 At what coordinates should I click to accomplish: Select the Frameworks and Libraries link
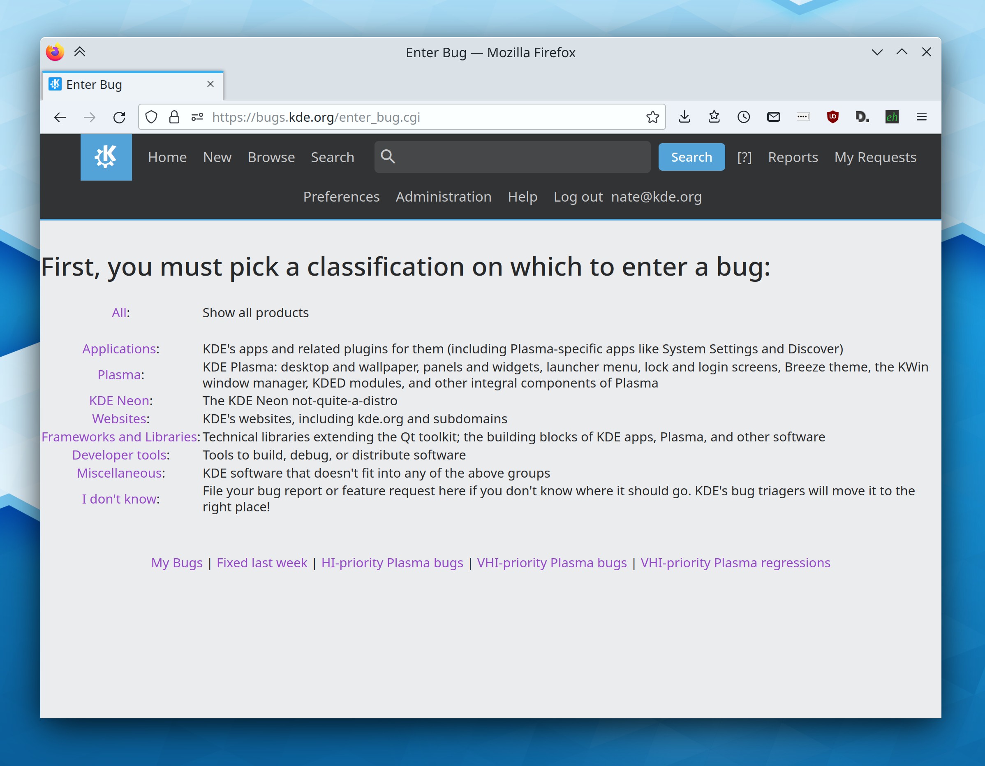coord(119,437)
